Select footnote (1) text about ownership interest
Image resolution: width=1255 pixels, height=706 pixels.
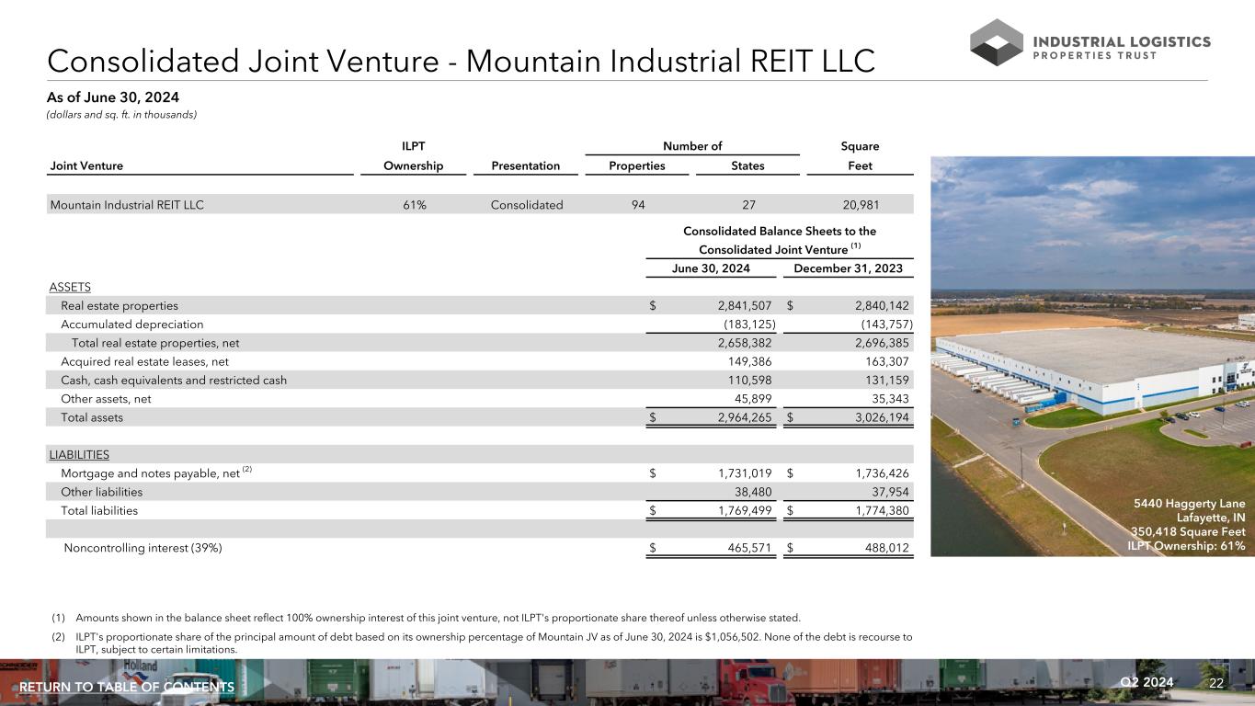coord(437,617)
